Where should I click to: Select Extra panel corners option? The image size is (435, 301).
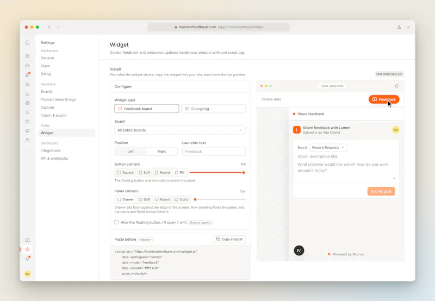182,199
